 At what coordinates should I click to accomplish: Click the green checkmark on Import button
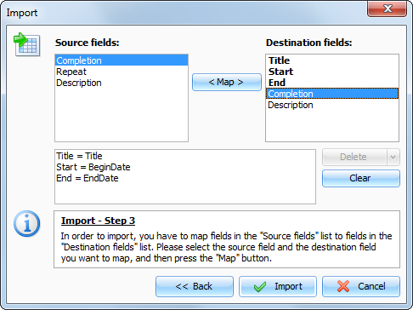(x=260, y=286)
